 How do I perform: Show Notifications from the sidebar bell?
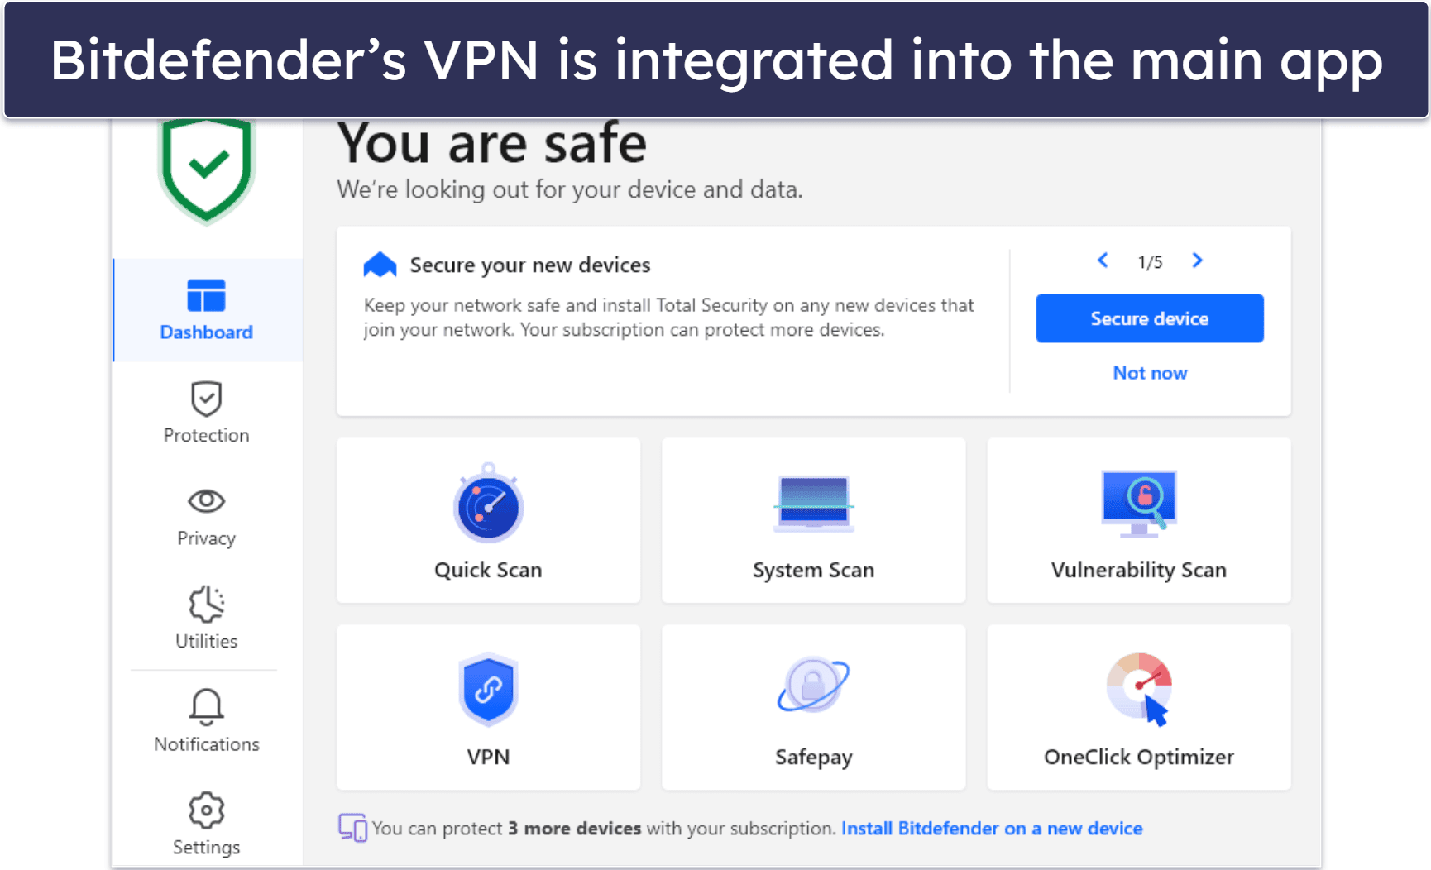coord(207,721)
